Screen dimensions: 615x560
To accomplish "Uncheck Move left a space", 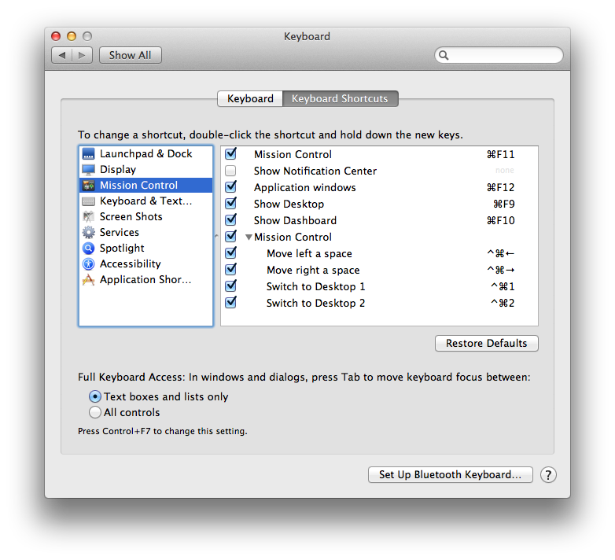I will 230,252.
